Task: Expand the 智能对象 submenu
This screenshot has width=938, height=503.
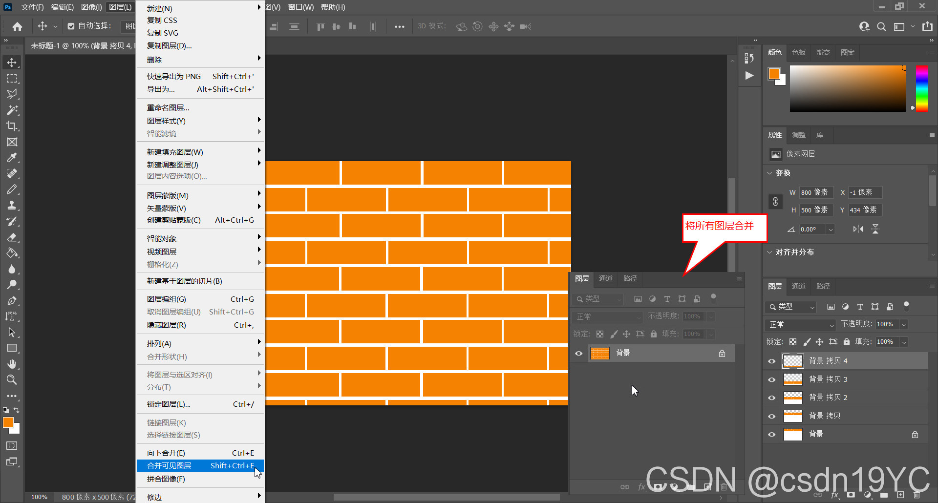Action: (x=200, y=238)
